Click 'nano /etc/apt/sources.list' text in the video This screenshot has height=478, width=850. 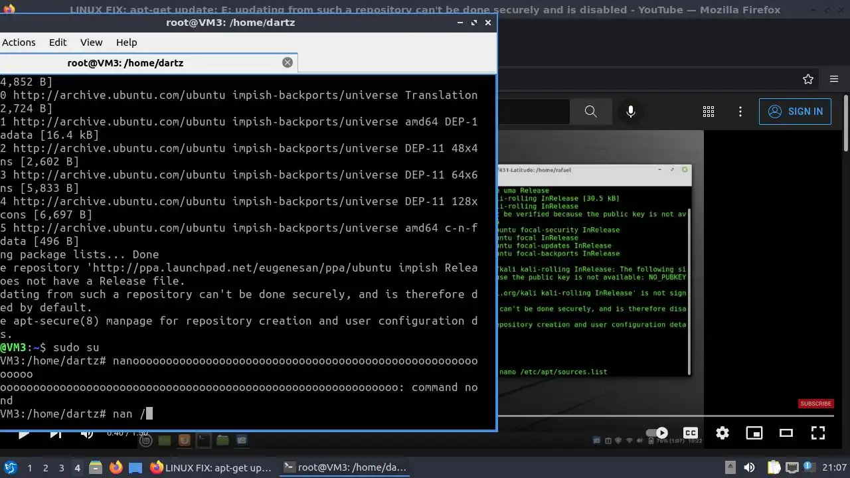point(553,372)
